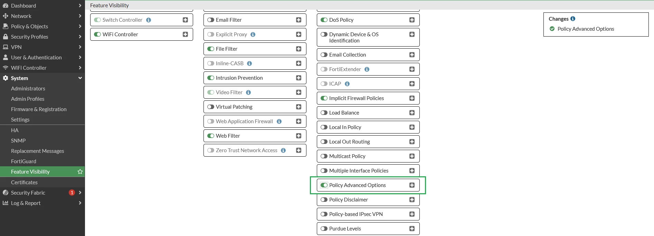Viewport: 654px width, 236px height.
Task: Enable the Email Filter toggle
Action: pos(211,20)
